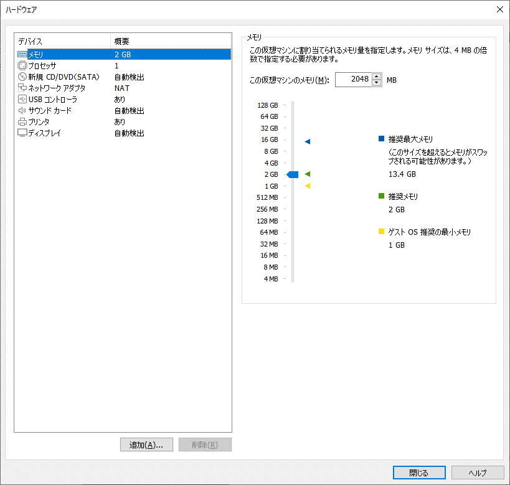Click the memory slider thumb at 2 GB
510x485 pixels.
[x=293, y=174]
